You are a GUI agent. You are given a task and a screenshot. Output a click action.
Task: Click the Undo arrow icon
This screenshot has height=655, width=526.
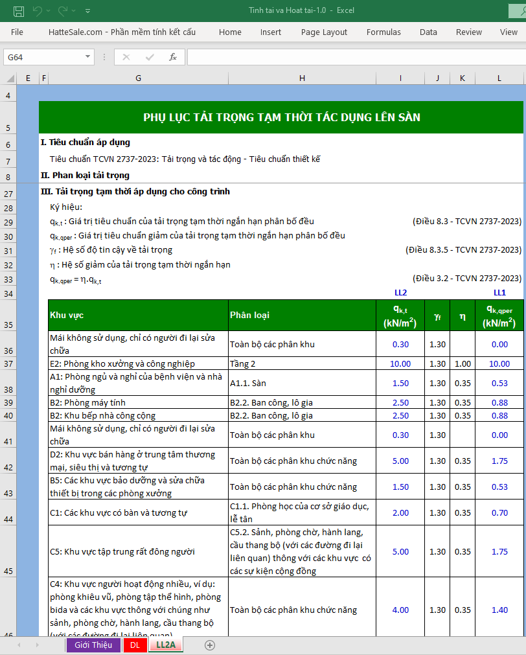click(38, 11)
